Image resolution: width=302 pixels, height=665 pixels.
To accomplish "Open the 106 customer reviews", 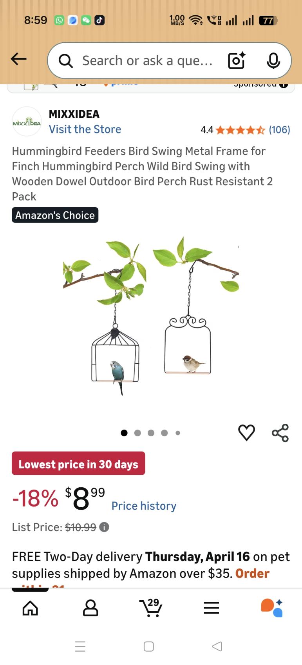I will (x=279, y=130).
